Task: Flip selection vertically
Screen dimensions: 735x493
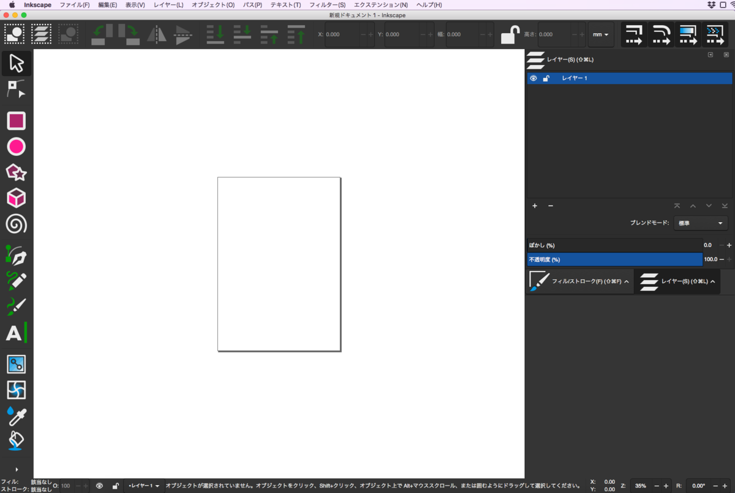Action: [x=183, y=34]
